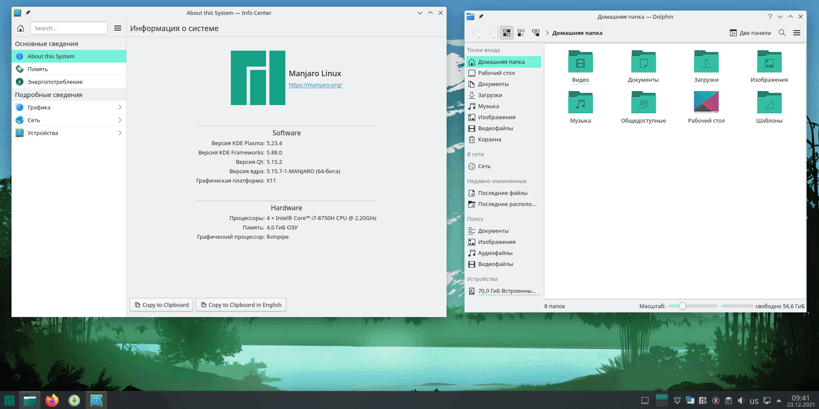
Task: Open the Manjaro application launcher
Action: click(9, 400)
